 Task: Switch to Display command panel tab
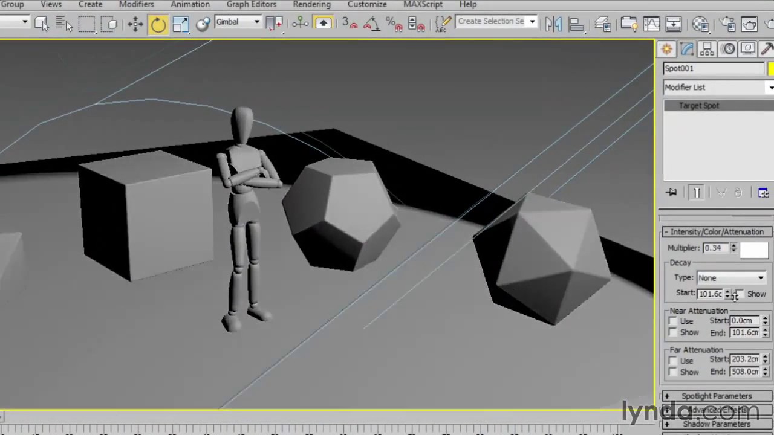[748, 49]
